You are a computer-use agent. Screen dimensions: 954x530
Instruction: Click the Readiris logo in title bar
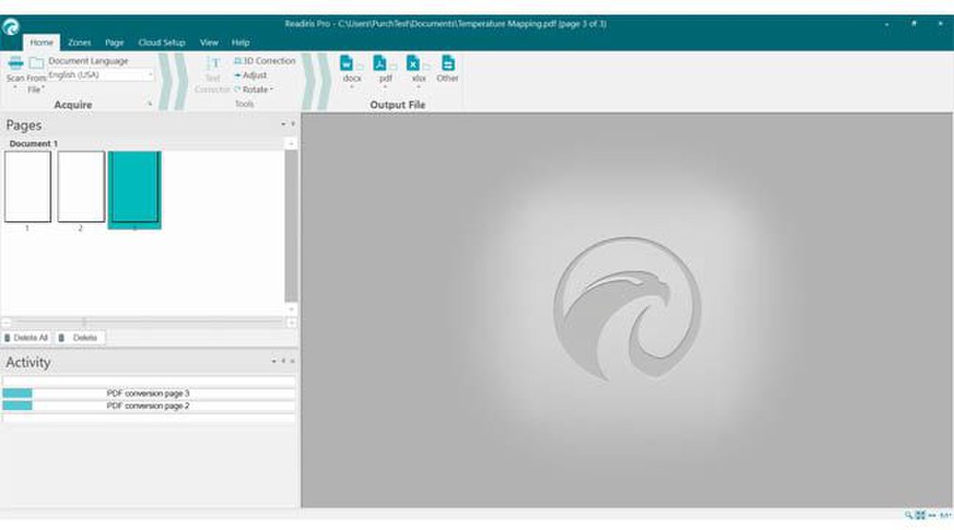[x=11, y=26]
